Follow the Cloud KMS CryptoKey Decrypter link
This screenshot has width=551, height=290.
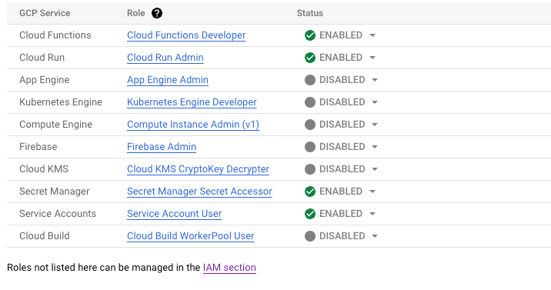(199, 169)
